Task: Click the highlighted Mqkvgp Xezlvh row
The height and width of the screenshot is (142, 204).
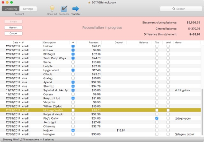Action: (100, 110)
